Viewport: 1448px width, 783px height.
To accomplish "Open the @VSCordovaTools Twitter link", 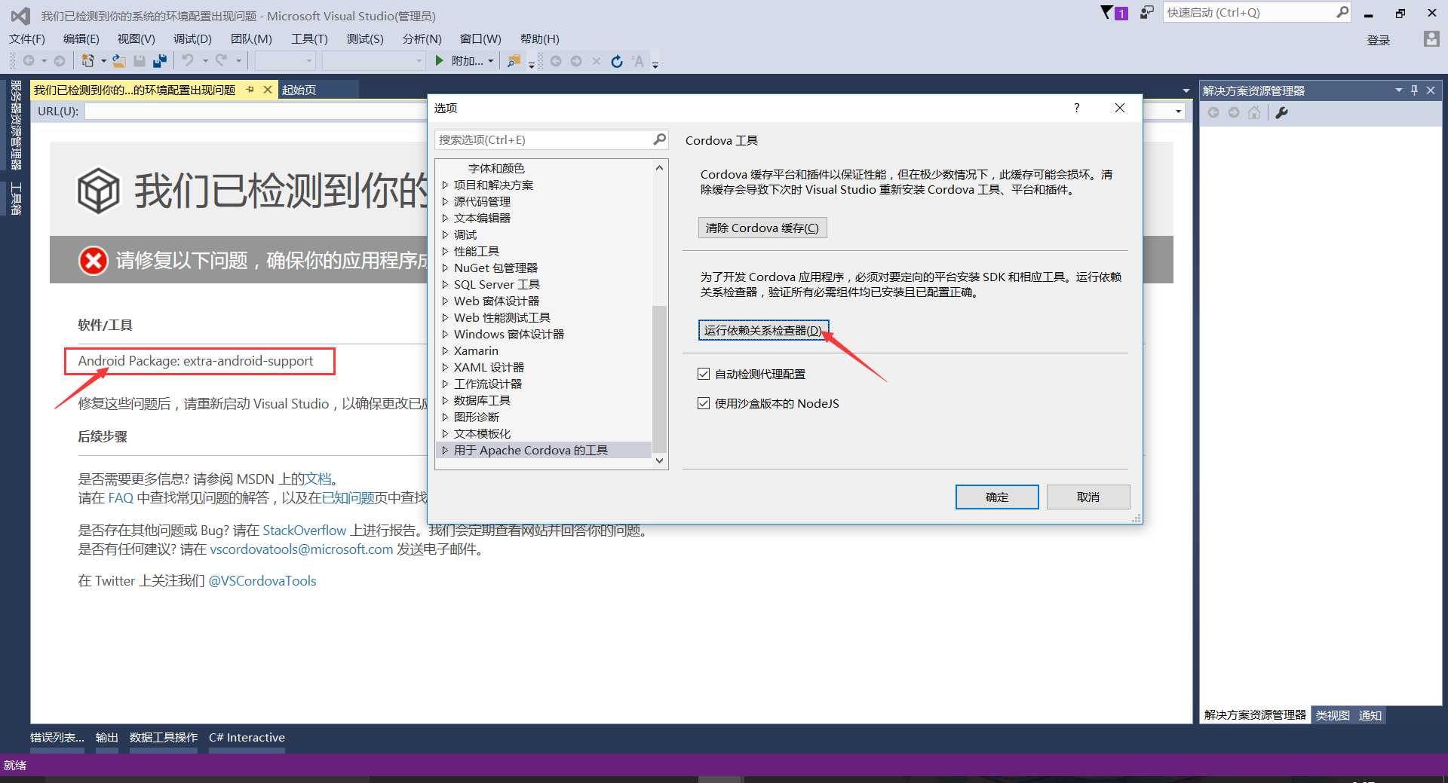I will pyautogui.click(x=262, y=581).
